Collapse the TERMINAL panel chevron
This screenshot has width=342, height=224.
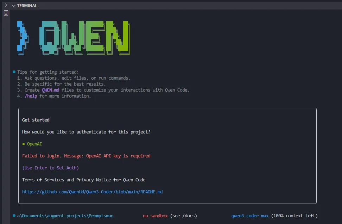14,6
